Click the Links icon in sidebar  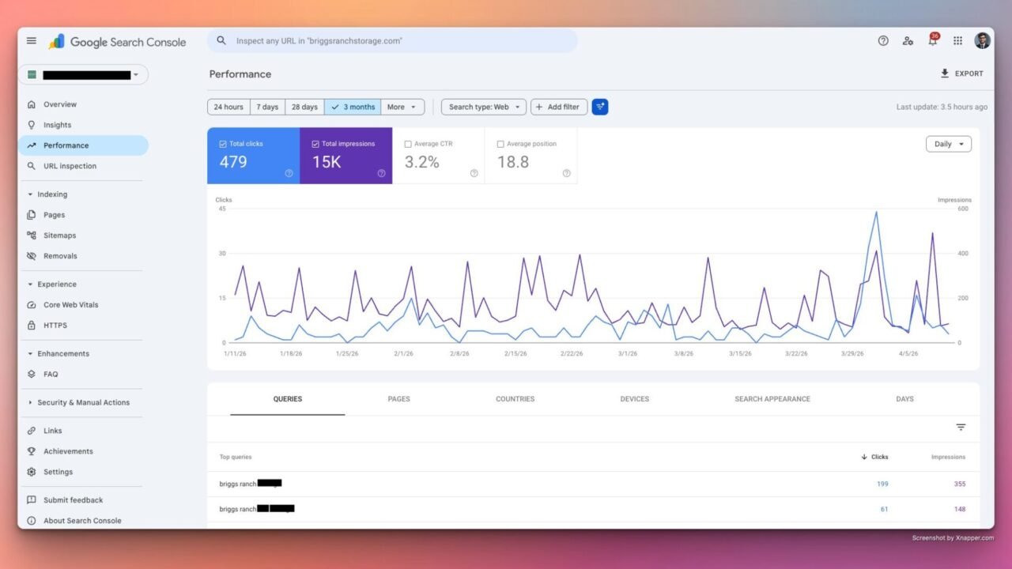point(32,431)
